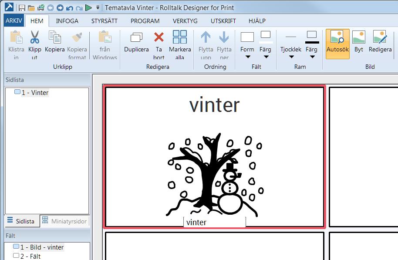The height and width of the screenshot is (260, 398).
Task: Open a file with the folder icon
Action: [x=31, y=8]
